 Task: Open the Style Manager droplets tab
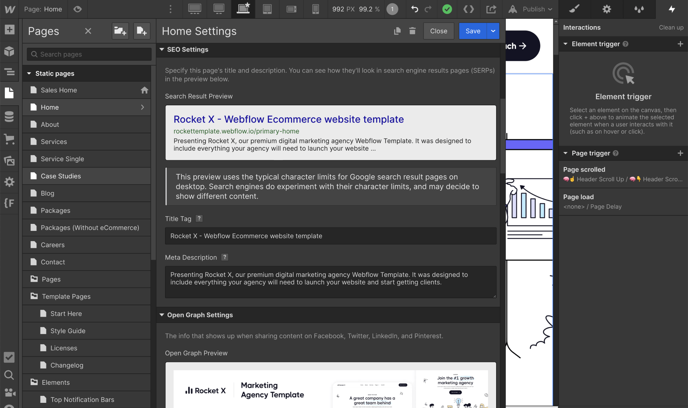click(639, 9)
